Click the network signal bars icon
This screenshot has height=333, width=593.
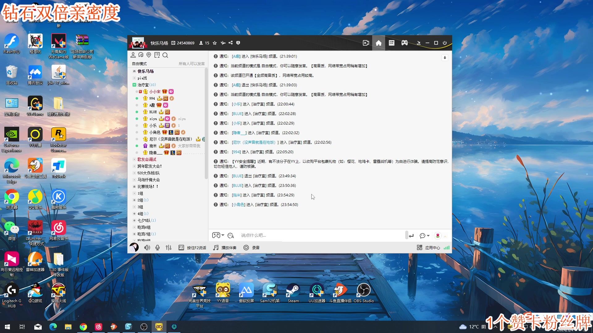(447, 248)
